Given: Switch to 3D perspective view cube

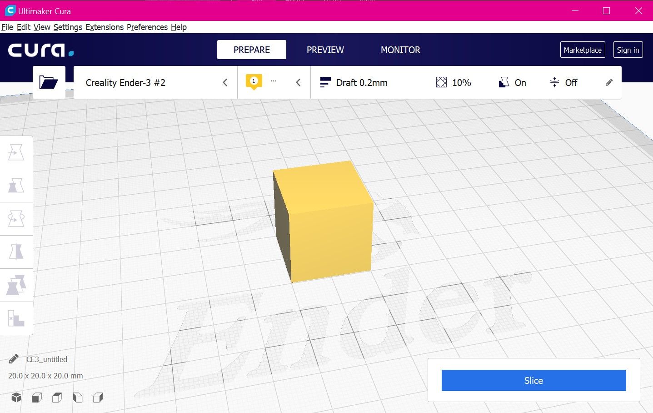Looking at the screenshot, I should pyautogui.click(x=16, y=398).
